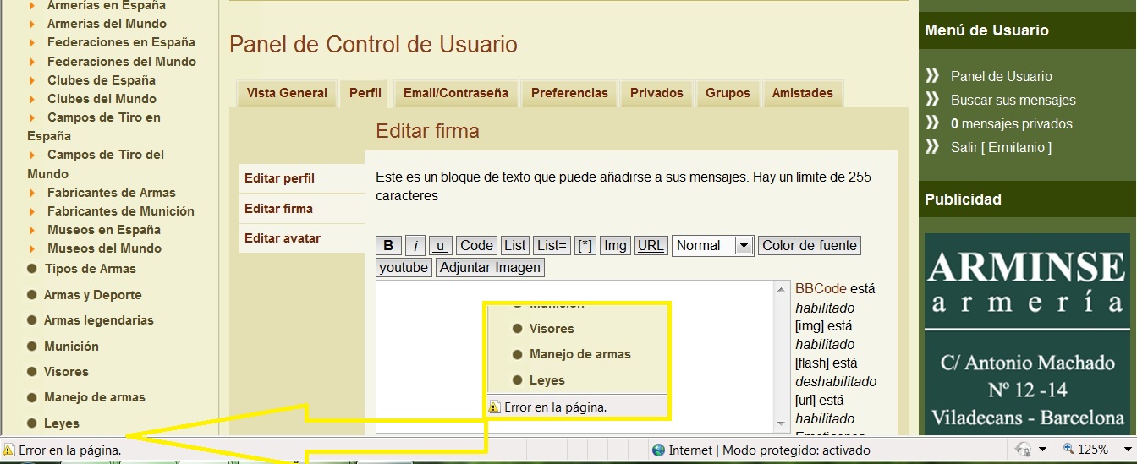Screen dimensions: 1137x464
Task: Click the privacy report status bar icon
Action: (x=1024, y=450)
